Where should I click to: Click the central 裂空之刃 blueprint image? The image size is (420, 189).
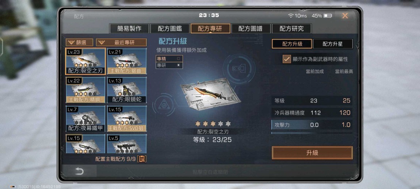[x=210, y=94]
